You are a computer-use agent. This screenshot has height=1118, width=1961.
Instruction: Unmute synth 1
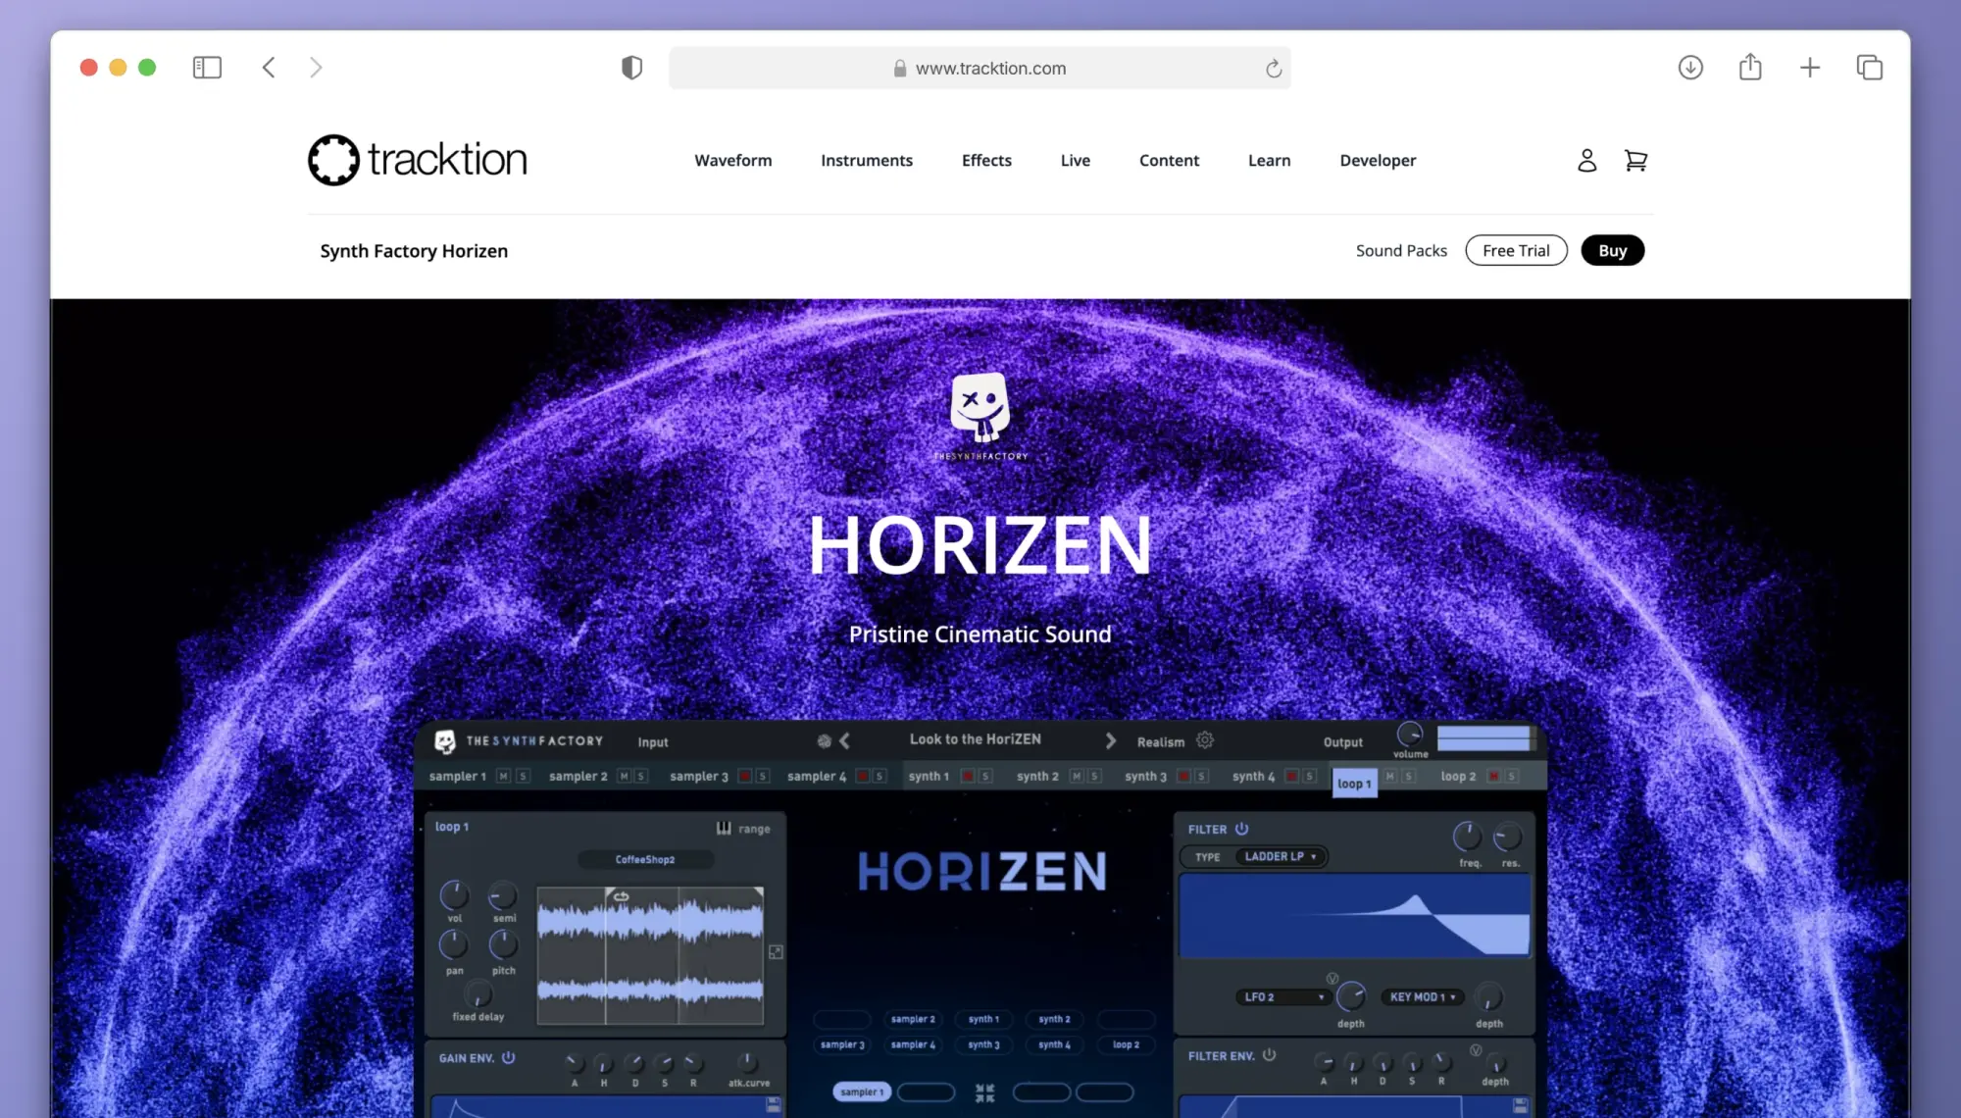pyautogui.click(x=967, y=776)
